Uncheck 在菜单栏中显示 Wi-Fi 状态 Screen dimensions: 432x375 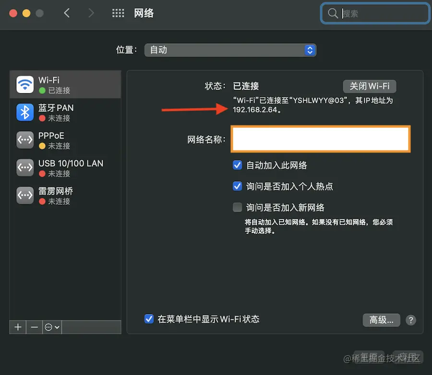coord(149,319)
